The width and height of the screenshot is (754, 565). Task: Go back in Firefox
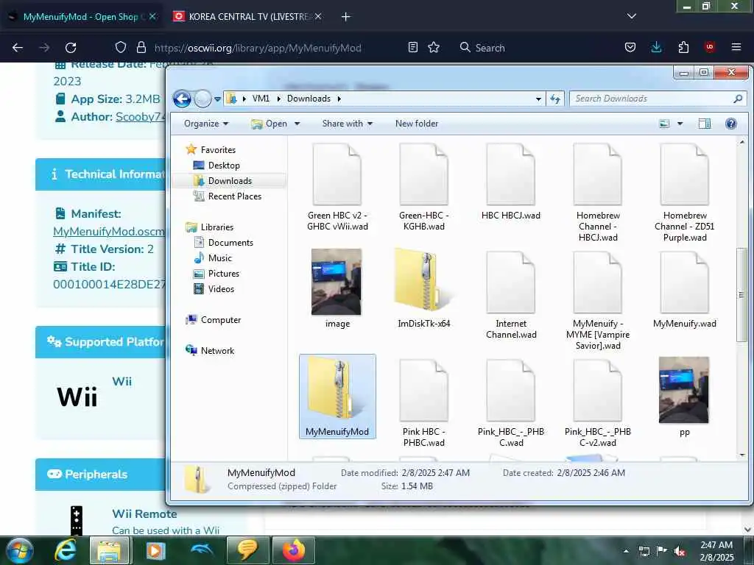tap(18, 48)
